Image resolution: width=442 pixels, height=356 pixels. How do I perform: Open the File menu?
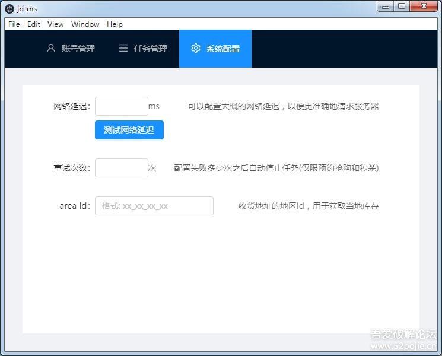coord(14,24)
